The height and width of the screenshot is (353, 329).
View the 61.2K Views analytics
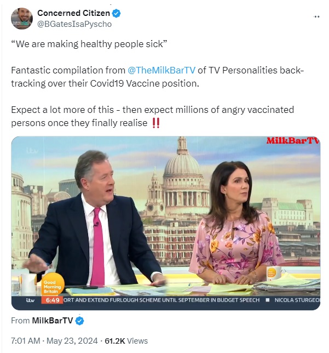pos(126,341)
